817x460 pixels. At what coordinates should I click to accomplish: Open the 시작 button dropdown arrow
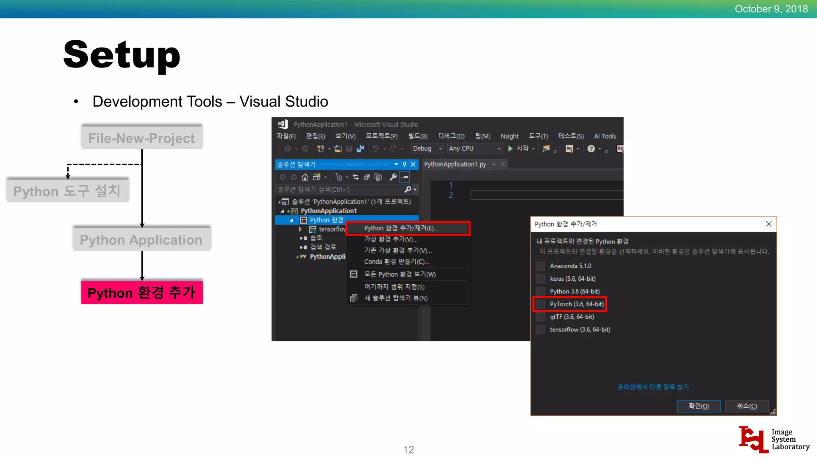point(533,149)
